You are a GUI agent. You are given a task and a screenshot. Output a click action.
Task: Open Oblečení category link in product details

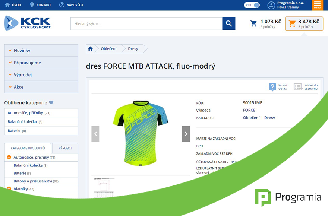[x=251, y=118]
